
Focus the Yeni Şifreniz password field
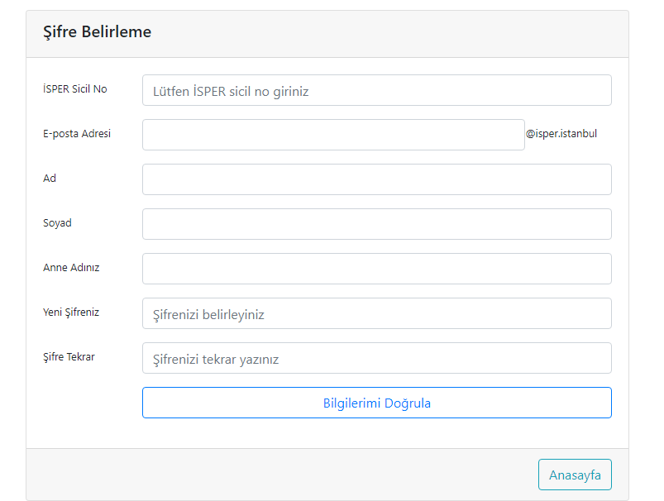click(x=376, y=313)
